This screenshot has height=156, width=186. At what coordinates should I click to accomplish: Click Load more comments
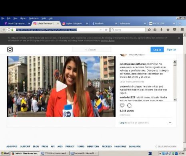(x=132, y=82)
